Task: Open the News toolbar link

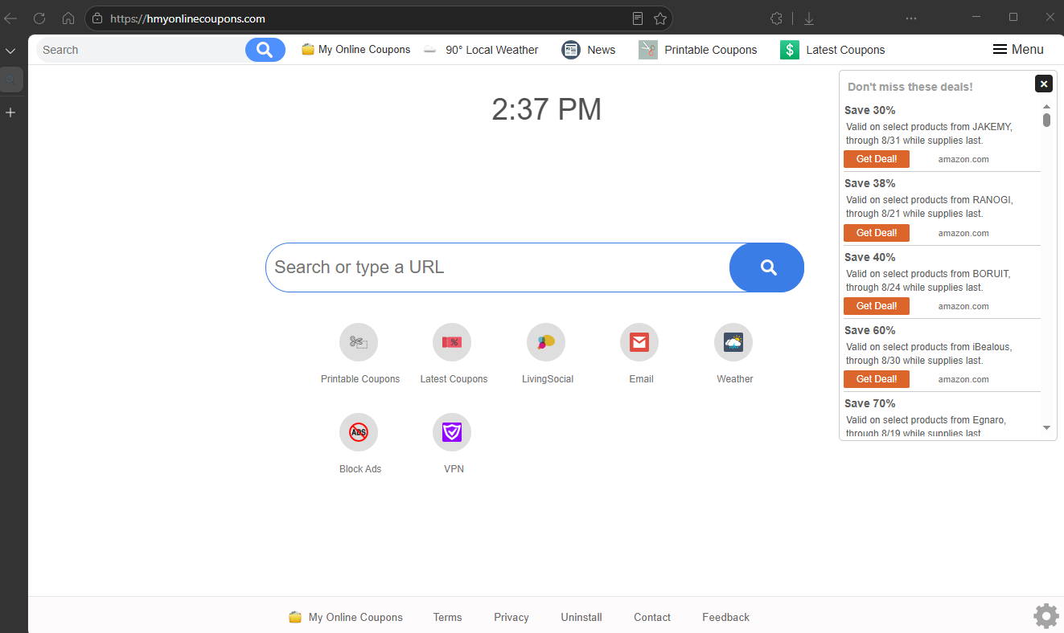Action: 602,50
